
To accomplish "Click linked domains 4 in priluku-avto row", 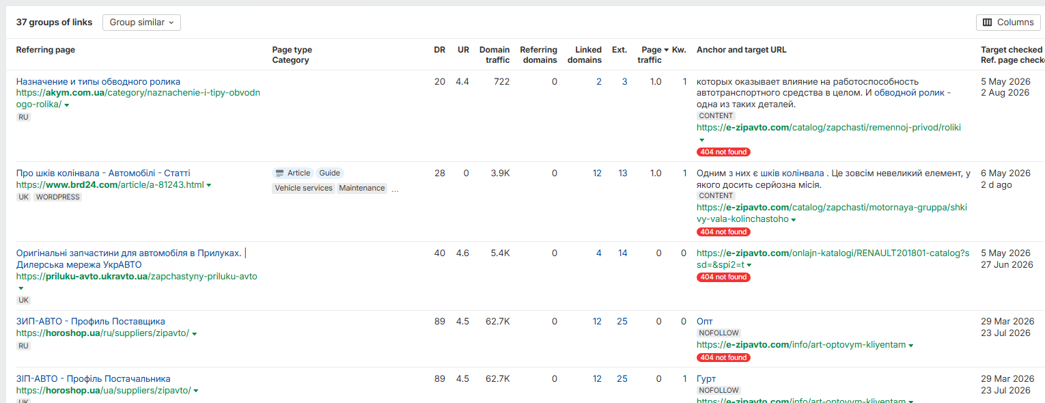I will (x=599, y=253).
